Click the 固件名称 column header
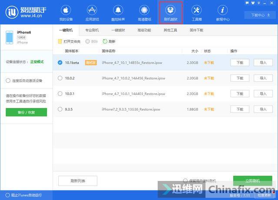This screenshot has height=200, width=278. pyautogui.click(x=109, y=51)
